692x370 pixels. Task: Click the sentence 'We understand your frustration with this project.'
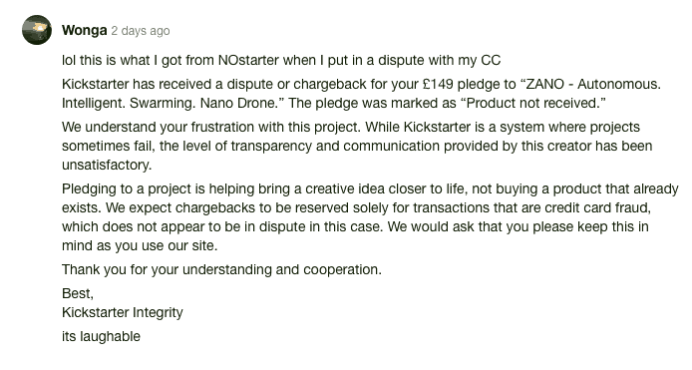click(211, 128)
